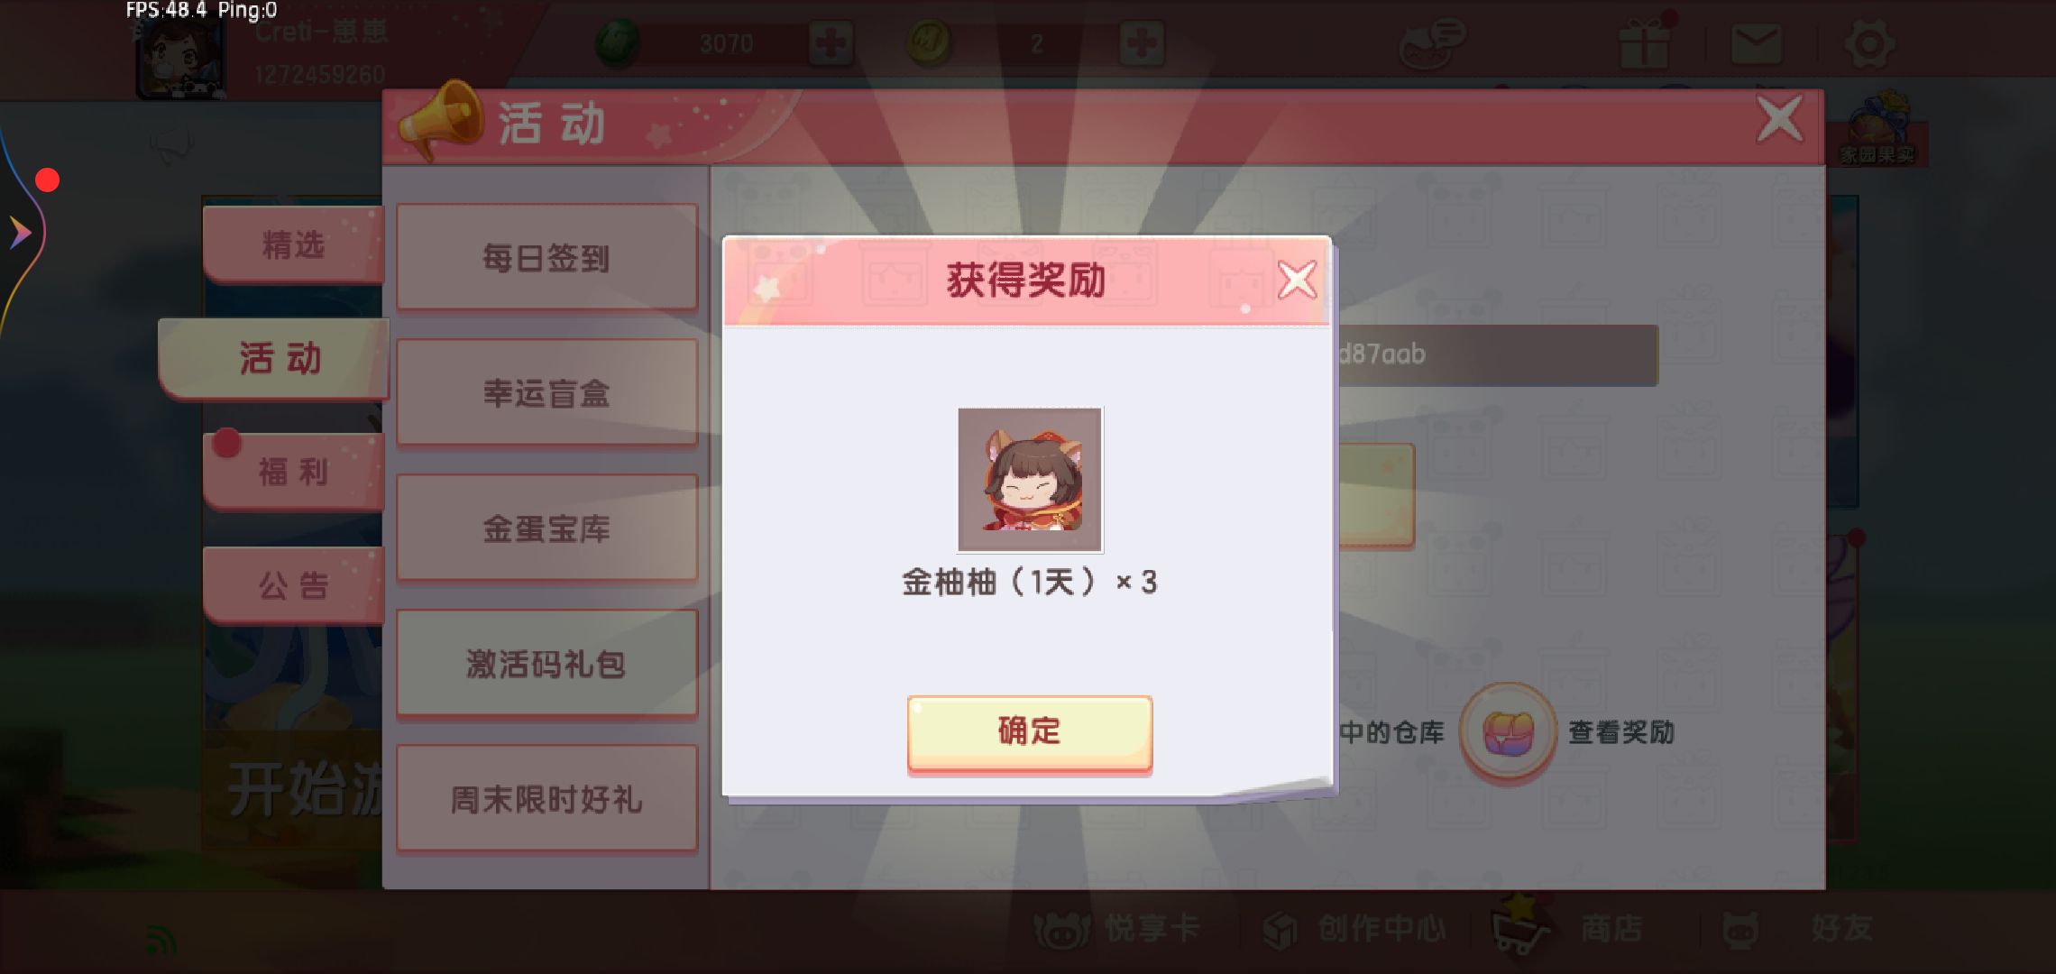
Task: Click the 确定 confirm button
Action: [x=1029, y=732]
